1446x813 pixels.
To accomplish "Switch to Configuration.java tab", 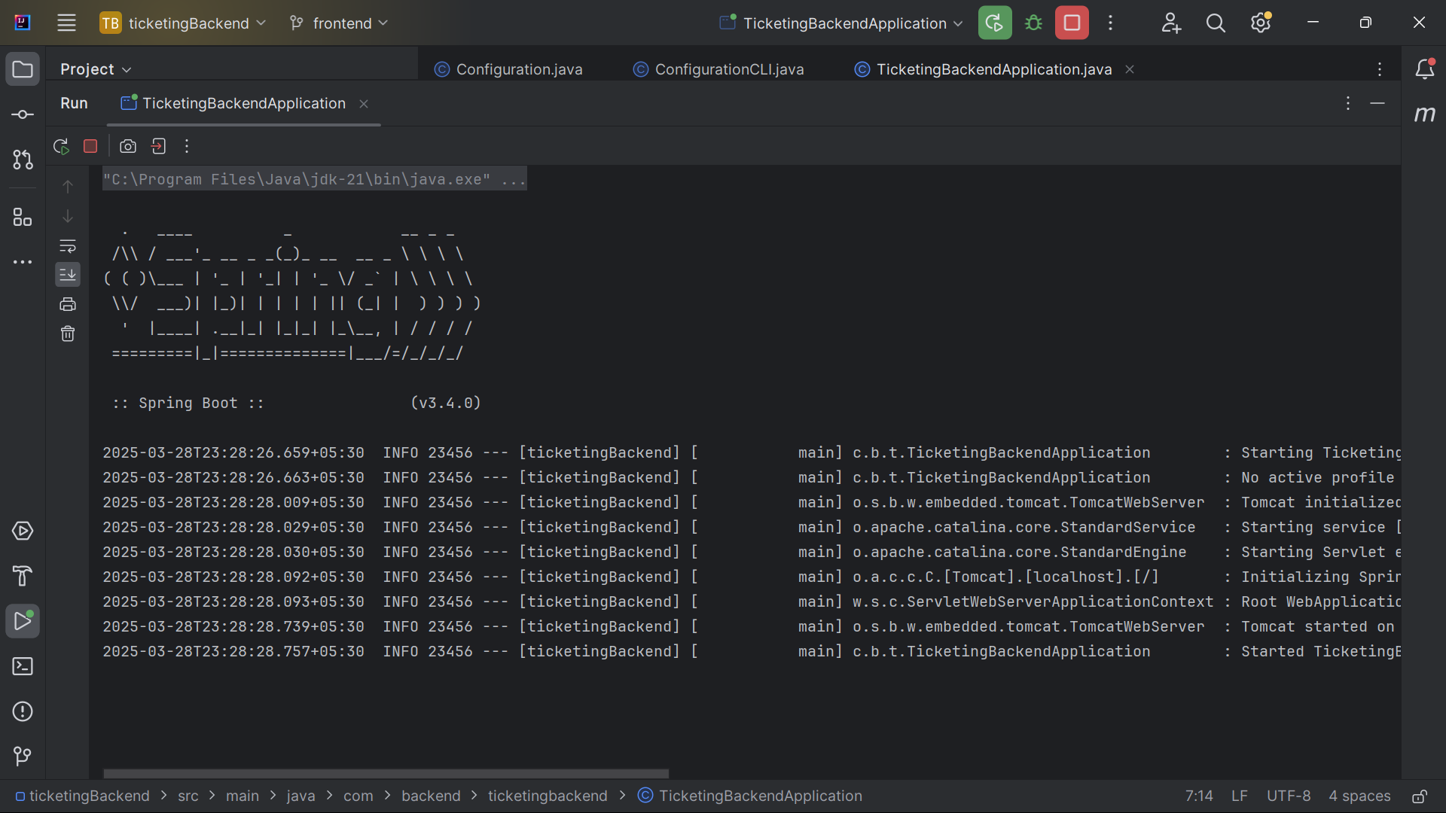I will 508,69.
